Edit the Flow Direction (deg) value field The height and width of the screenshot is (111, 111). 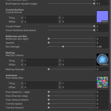point(102,96)
